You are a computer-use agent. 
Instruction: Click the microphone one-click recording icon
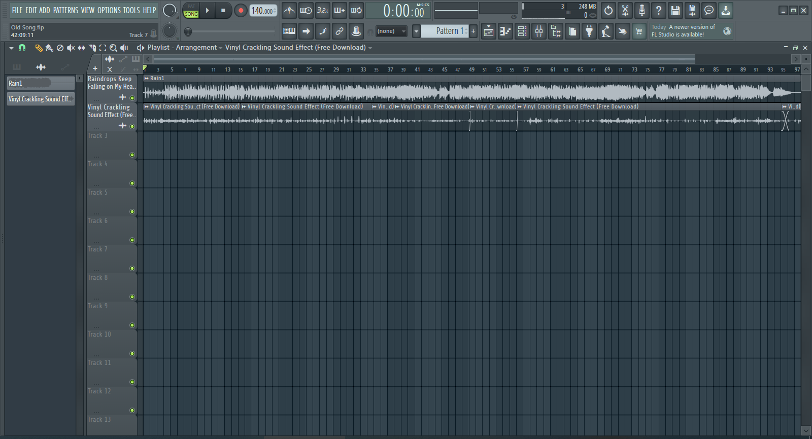pos(642,10)
